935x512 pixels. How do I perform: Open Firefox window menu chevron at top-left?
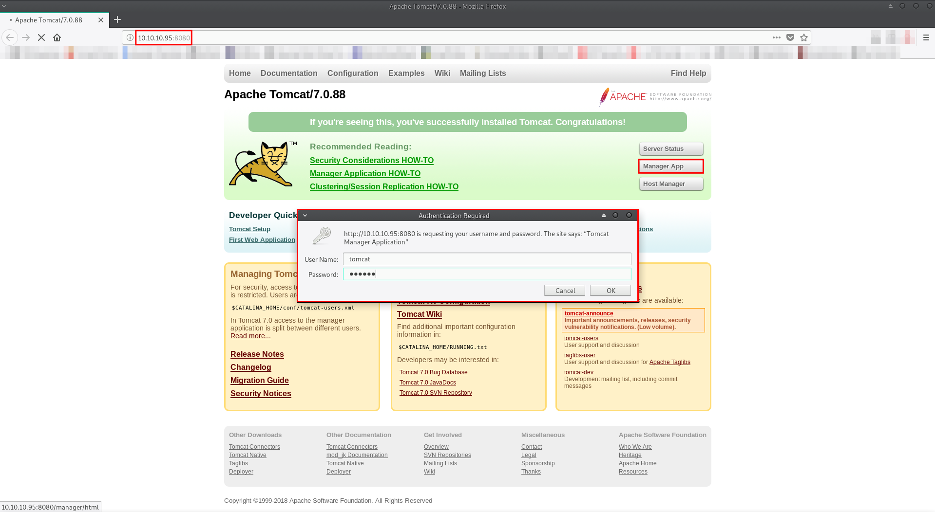(x=3, y=6)
